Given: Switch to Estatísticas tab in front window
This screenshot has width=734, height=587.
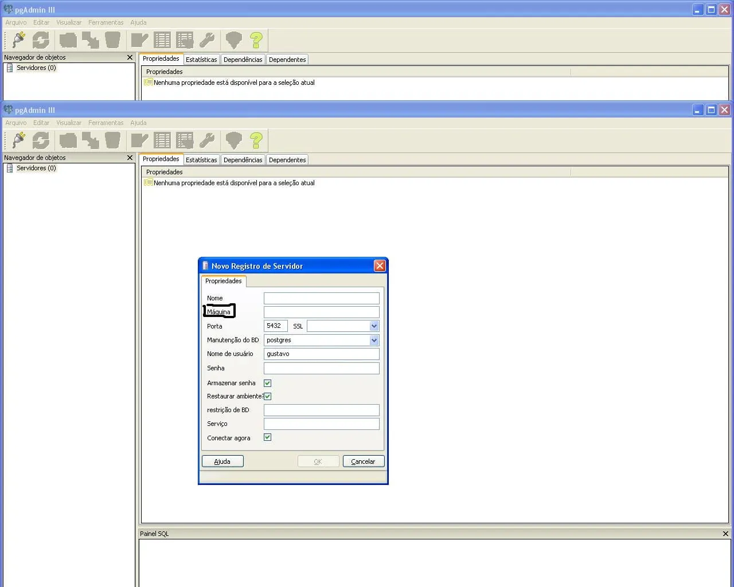Looking at the screenshot, I should point(201,160).
